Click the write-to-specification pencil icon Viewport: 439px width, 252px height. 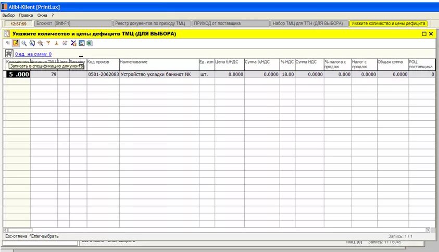pos(16,43)
